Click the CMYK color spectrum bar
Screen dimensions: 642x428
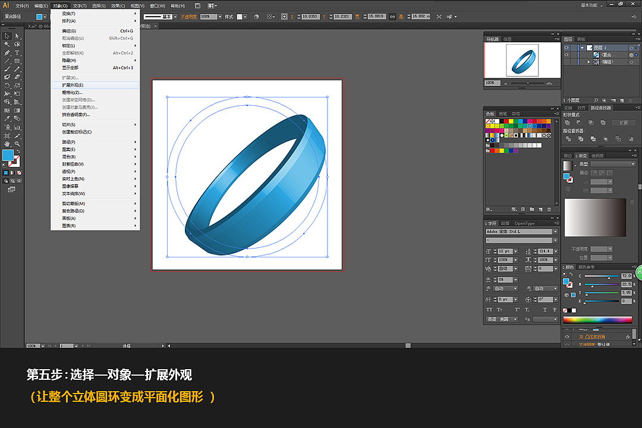(x=597, y=320)
